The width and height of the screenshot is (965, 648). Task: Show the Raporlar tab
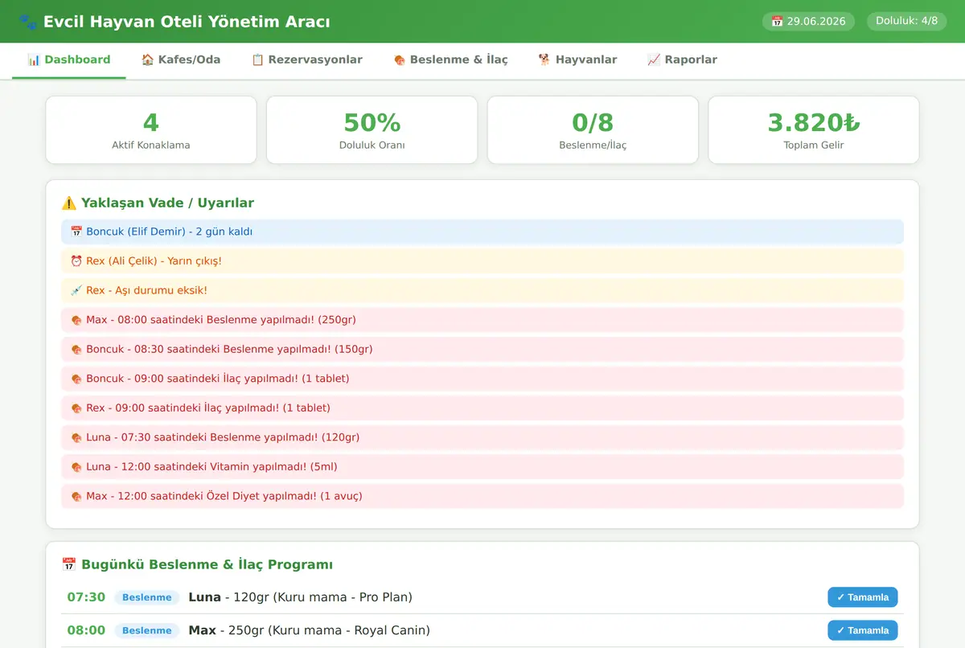(682, 59)
